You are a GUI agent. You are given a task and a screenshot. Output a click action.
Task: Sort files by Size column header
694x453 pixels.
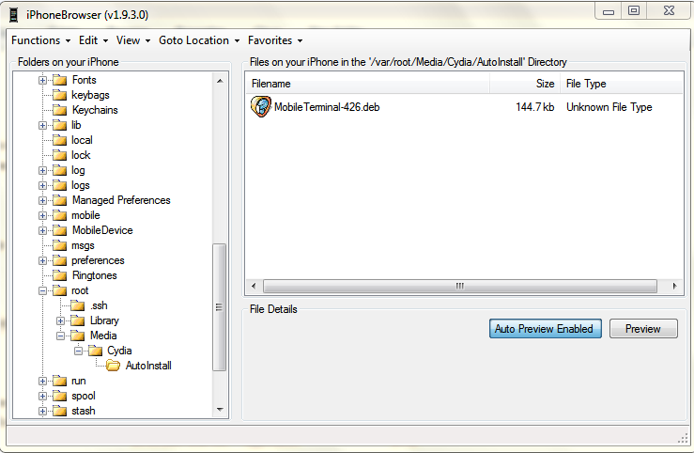(525, 84)
